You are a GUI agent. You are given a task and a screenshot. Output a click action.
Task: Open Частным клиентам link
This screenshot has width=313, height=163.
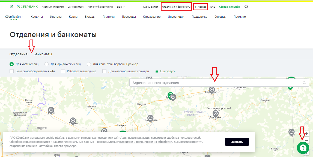tap(53, 7)
